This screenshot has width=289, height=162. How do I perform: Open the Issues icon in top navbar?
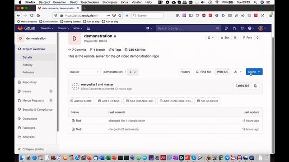(x=226, y=28)
